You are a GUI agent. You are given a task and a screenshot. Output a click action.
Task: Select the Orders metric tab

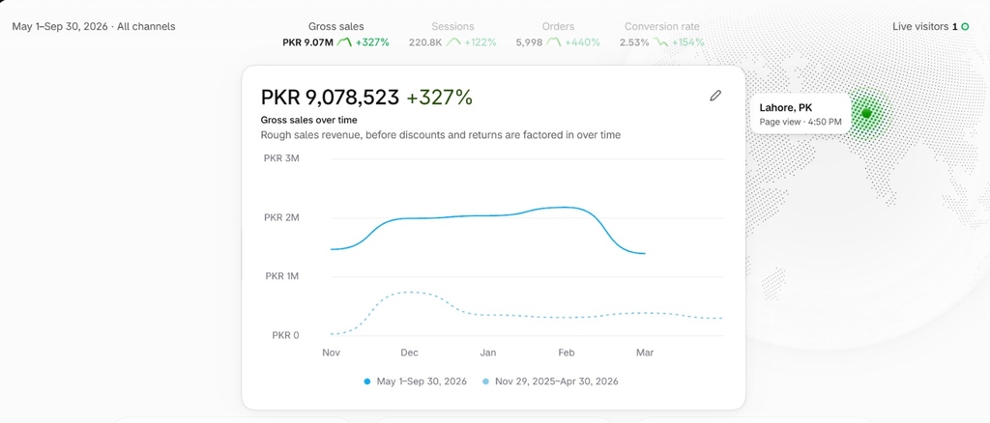coord(558,34)
